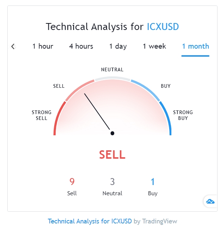
Task: Choose the 1 day timeframe
Action: (x=118, y=46)
